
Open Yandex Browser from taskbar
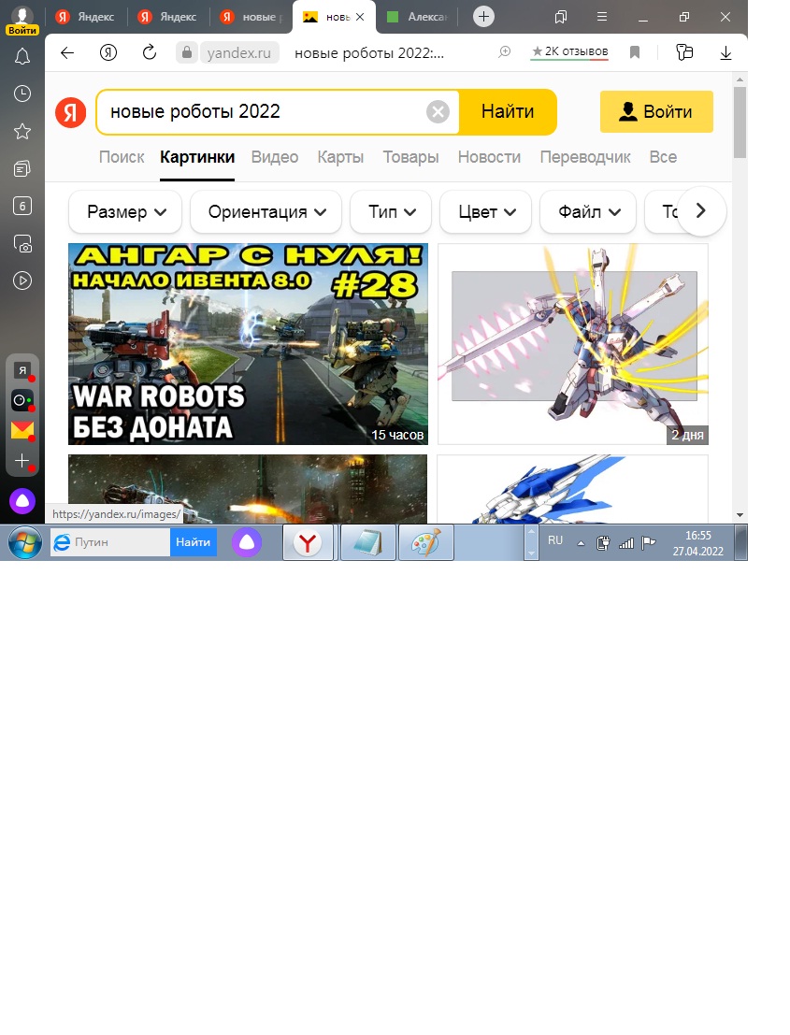(x=309, y=542)
